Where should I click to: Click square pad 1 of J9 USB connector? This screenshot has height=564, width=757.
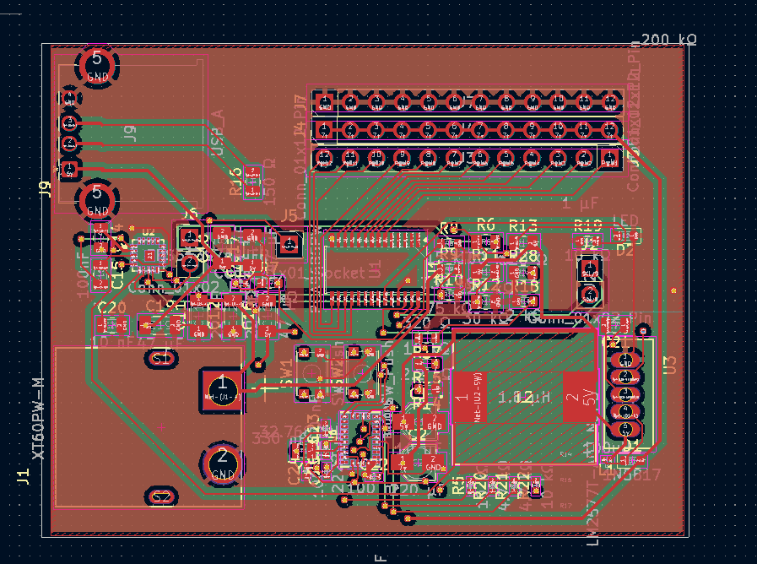(70, 169)
